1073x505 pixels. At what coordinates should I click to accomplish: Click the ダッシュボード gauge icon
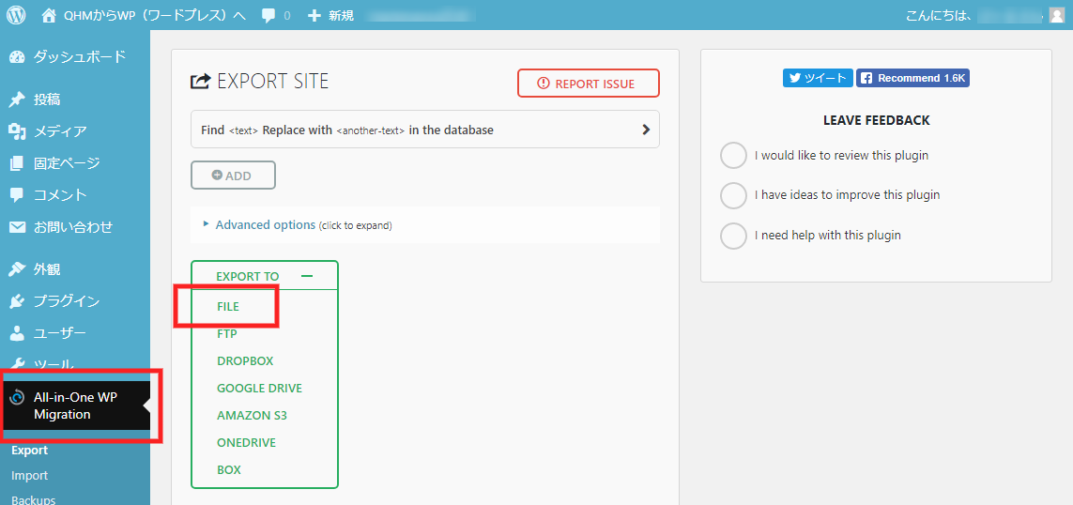coord(17,57)
